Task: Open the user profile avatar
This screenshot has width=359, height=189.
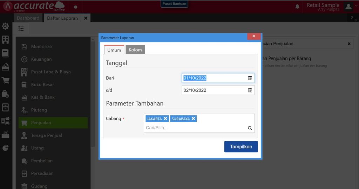Action: pyautogui.click(x=348, y=6)
